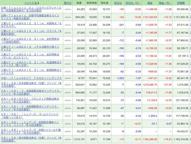Sort by 前日比 column header
Screen dimensions: 191x144
[x=118, y=3]
